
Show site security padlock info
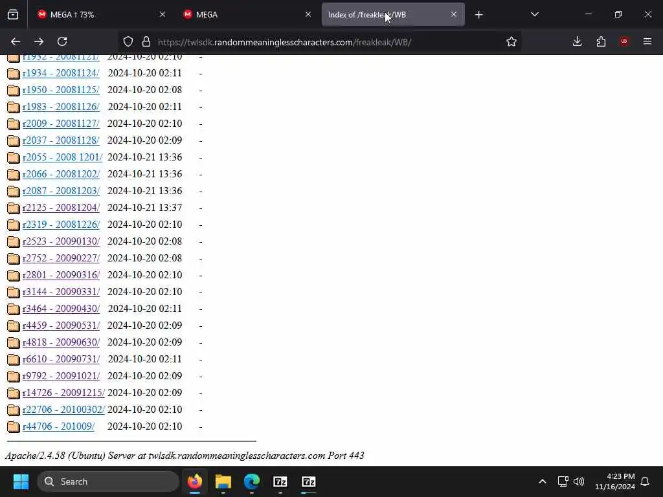[x=146, y=42]
